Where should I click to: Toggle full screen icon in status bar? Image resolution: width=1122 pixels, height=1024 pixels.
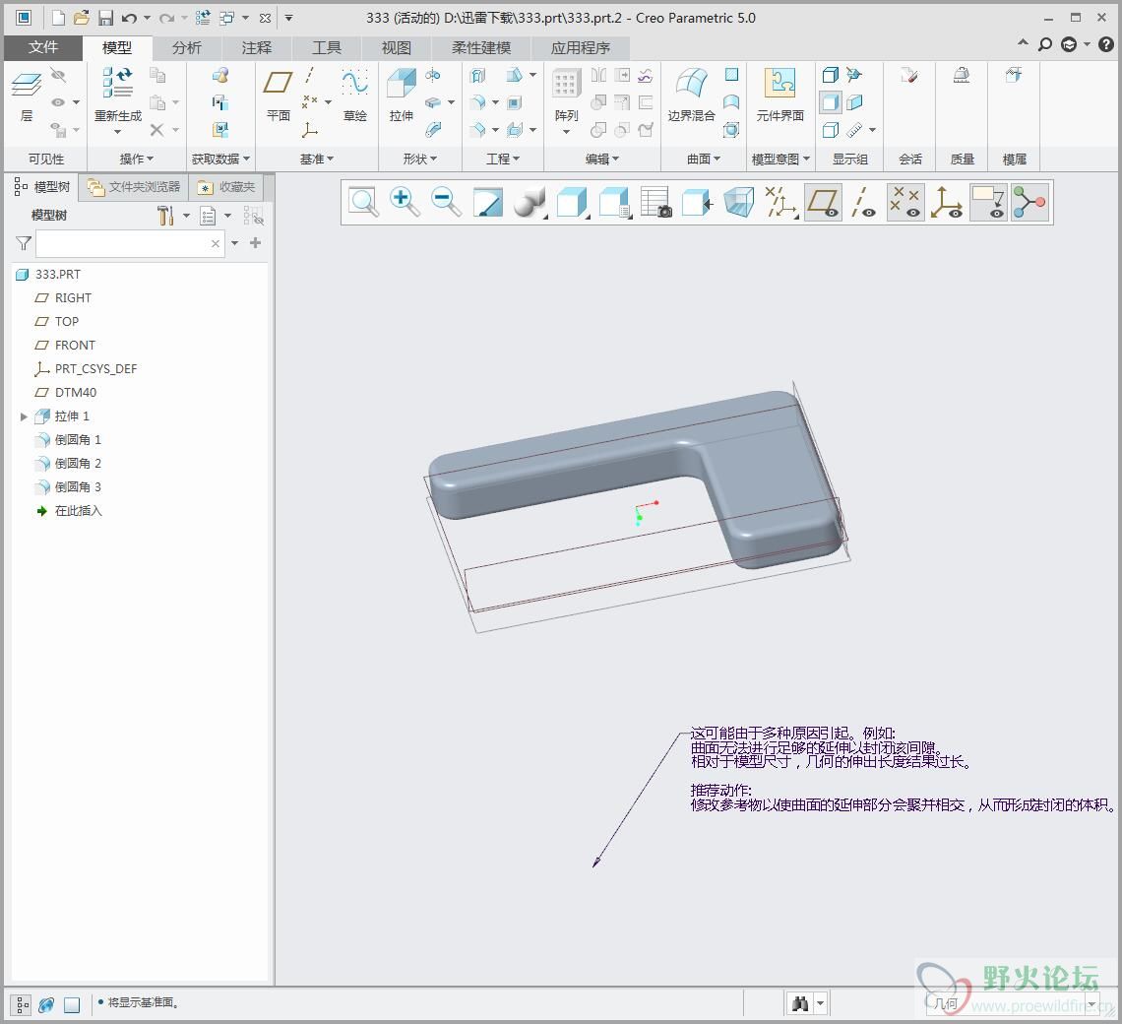point(72,1004)
